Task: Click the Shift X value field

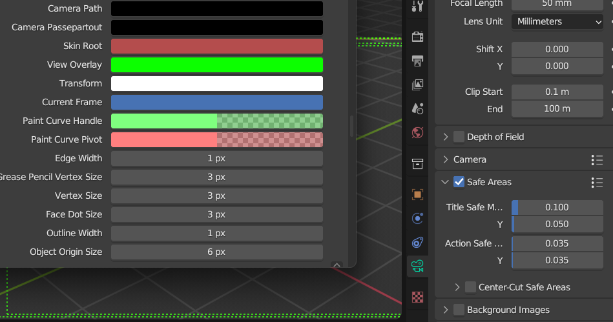Action: coord(557,49)
